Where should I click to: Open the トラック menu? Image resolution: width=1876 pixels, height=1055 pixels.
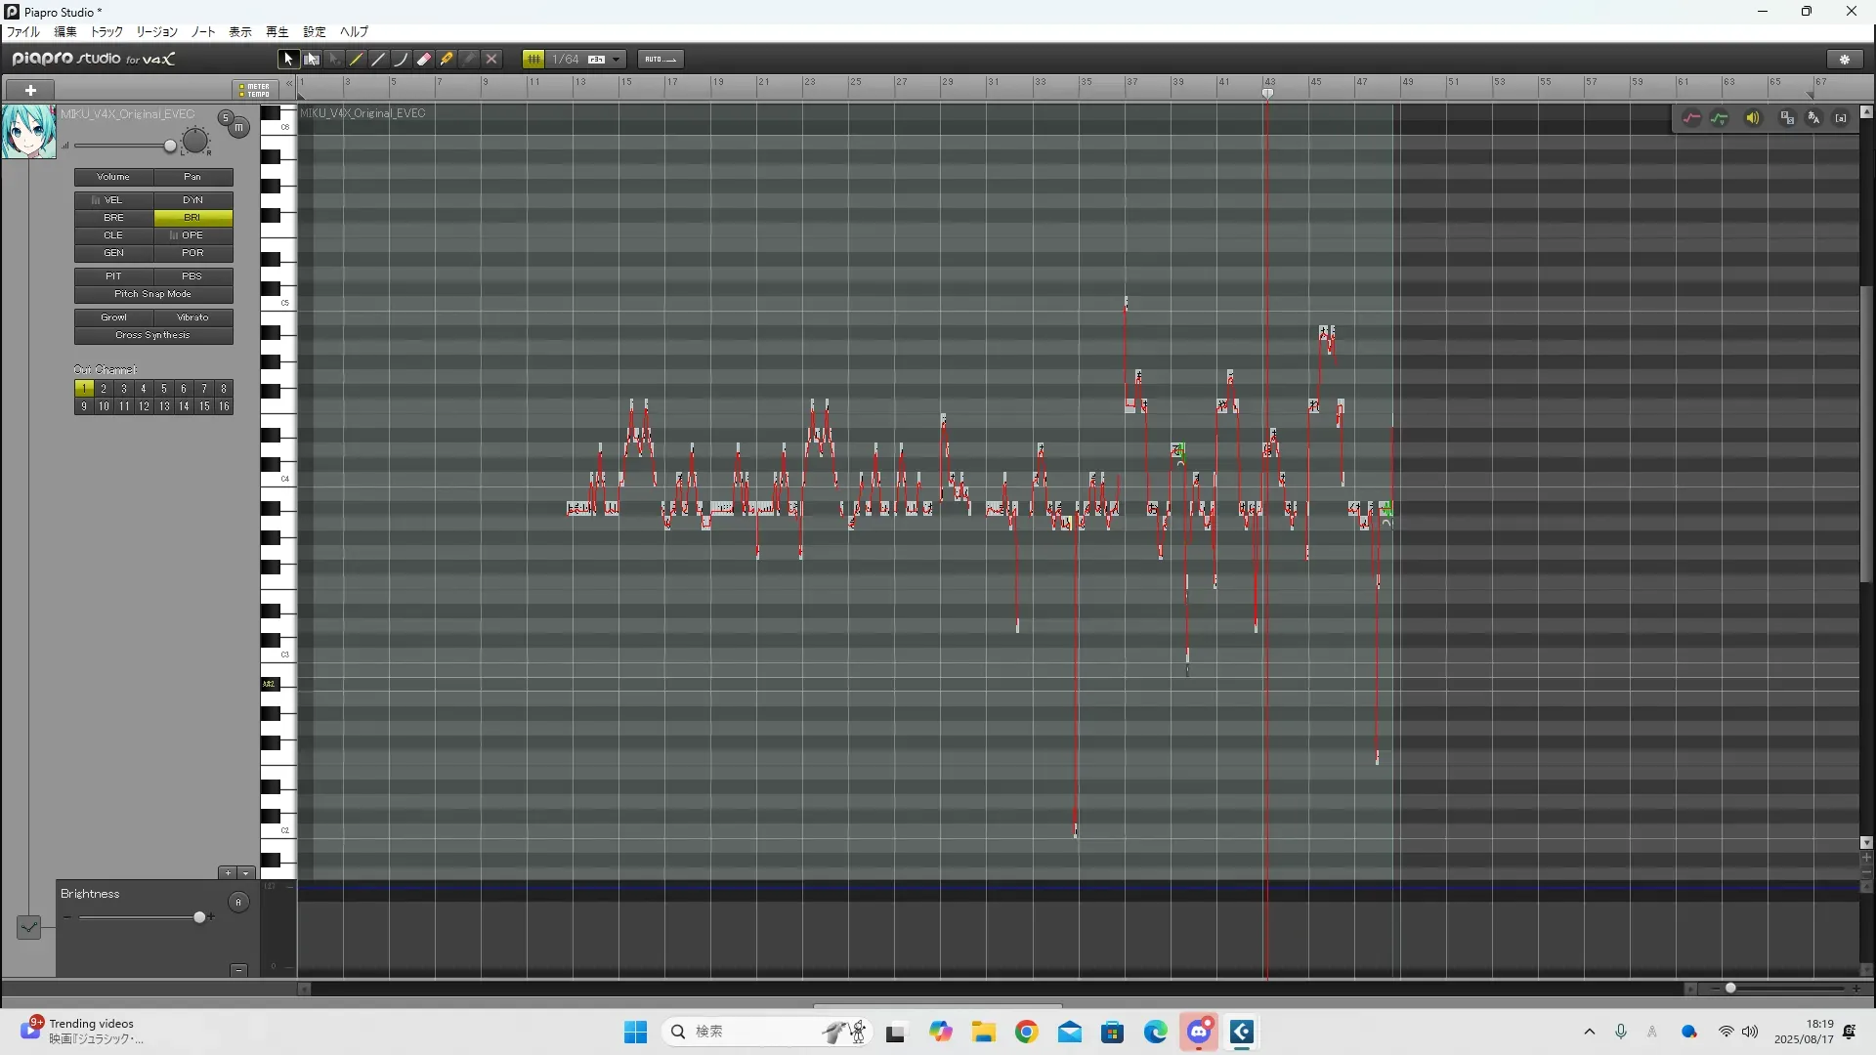(x=107, y=32)
